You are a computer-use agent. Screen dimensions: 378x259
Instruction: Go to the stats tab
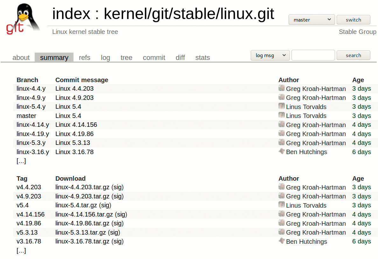coord(203,58)
